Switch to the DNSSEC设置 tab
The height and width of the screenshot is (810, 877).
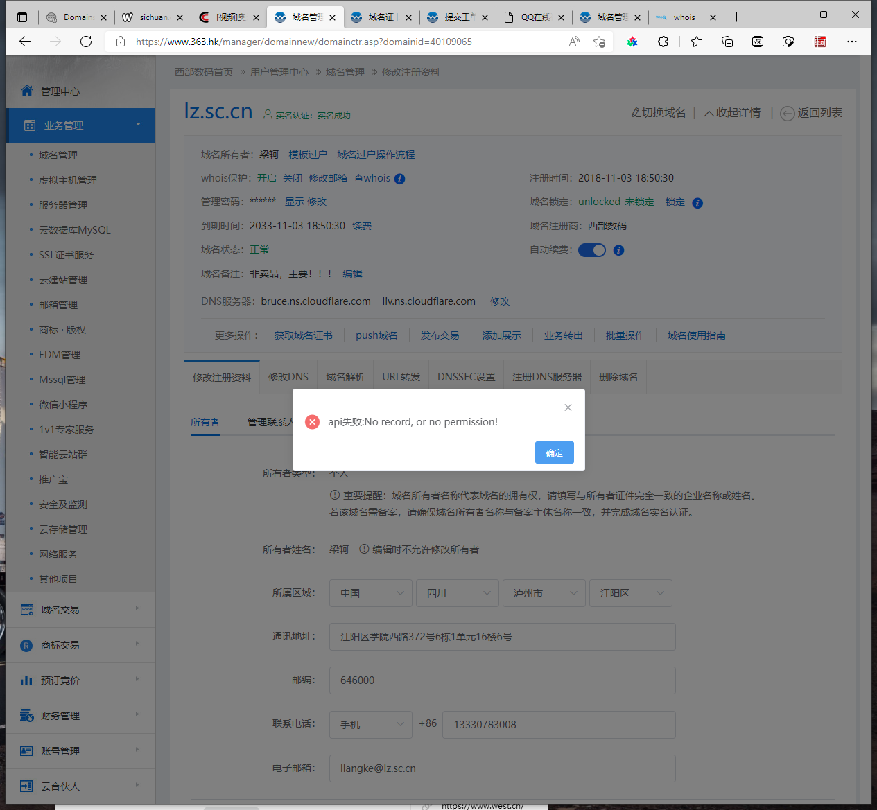(x=466, y=377)
